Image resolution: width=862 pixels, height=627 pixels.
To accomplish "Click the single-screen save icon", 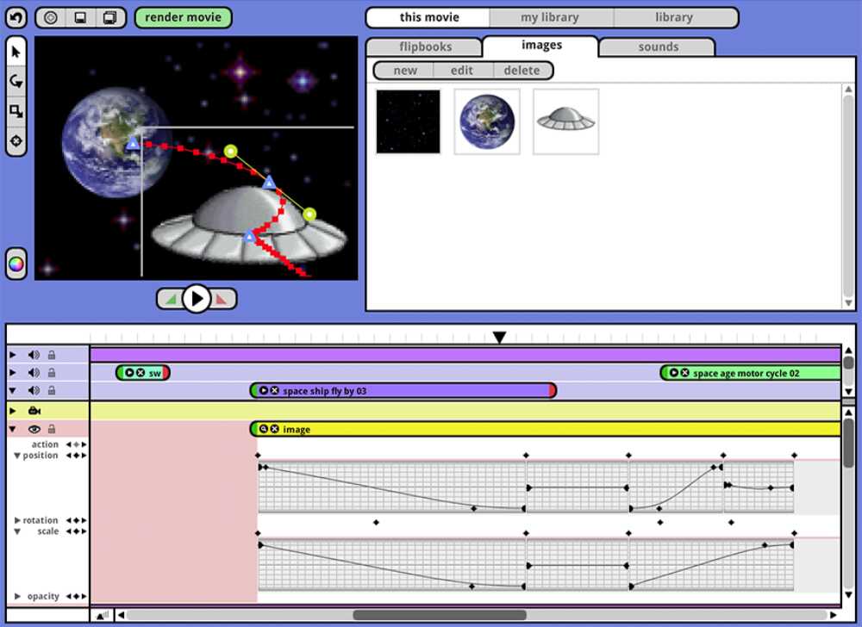I will click(x=80, y=17).
